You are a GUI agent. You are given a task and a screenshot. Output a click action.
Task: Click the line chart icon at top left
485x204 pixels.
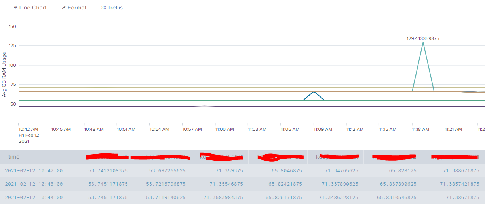[15, 8]
